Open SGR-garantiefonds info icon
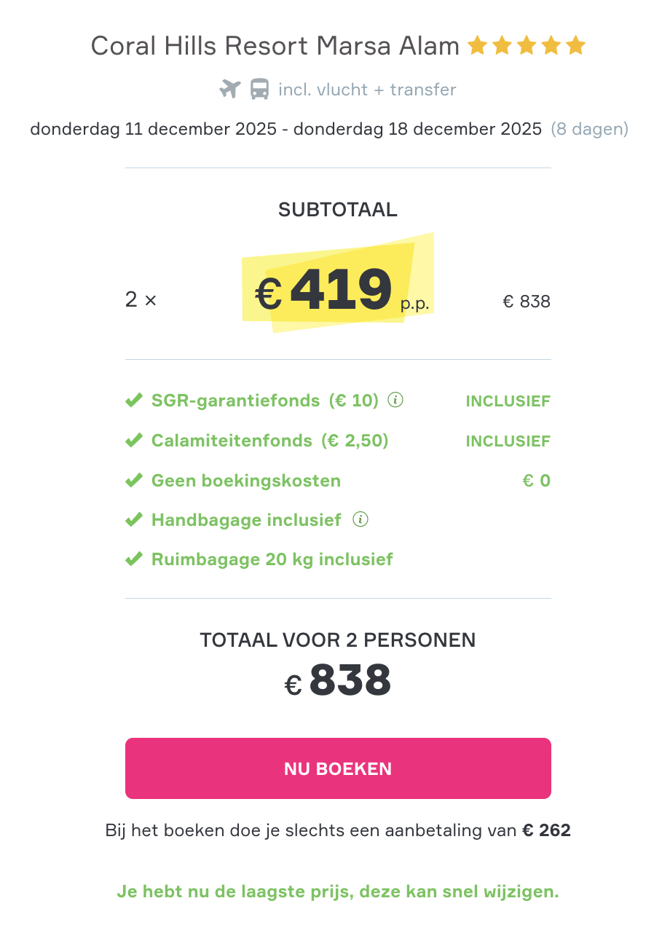654x925 pixels. (x=395, y=400)
